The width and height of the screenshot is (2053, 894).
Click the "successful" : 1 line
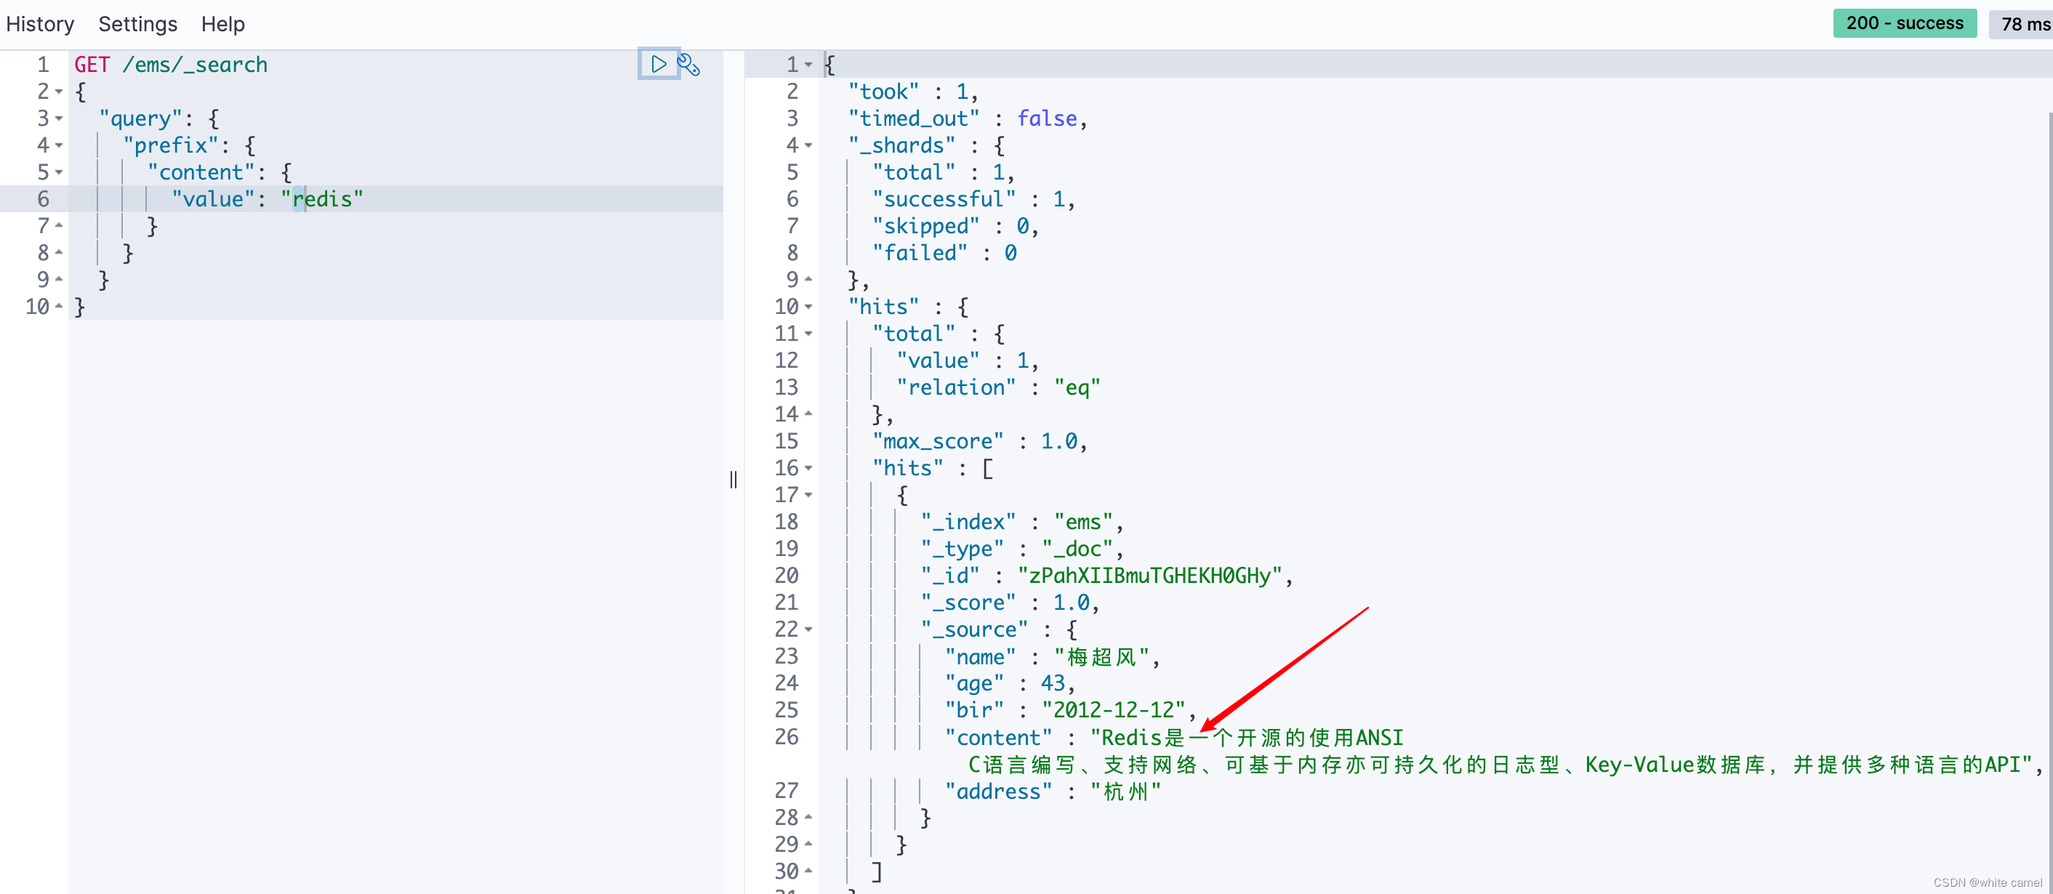pyautogui.click(x=973, y=199)
